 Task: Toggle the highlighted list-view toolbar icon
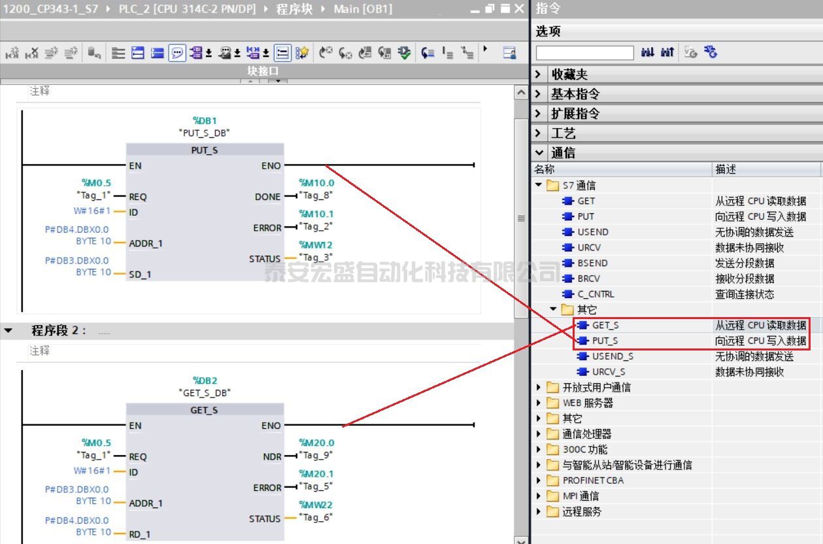coord(282,53)
